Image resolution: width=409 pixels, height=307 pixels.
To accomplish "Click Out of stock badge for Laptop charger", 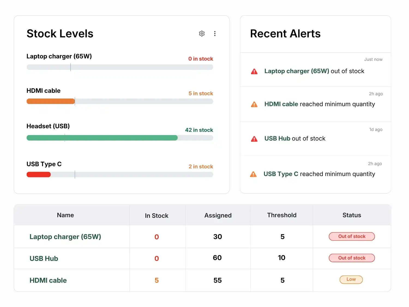I will tap(352, 236).
